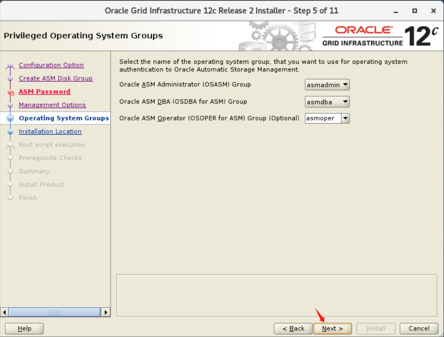Image resolution: width=444 pixels, height=337 pixels.
Task: Open the Help dialog
Action: coord(24,329)
